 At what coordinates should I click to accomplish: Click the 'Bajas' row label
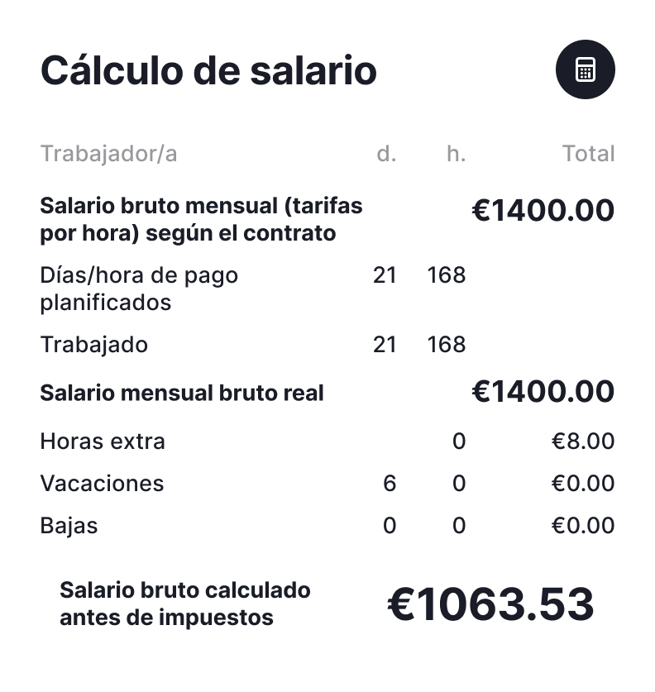pos(69,526)
